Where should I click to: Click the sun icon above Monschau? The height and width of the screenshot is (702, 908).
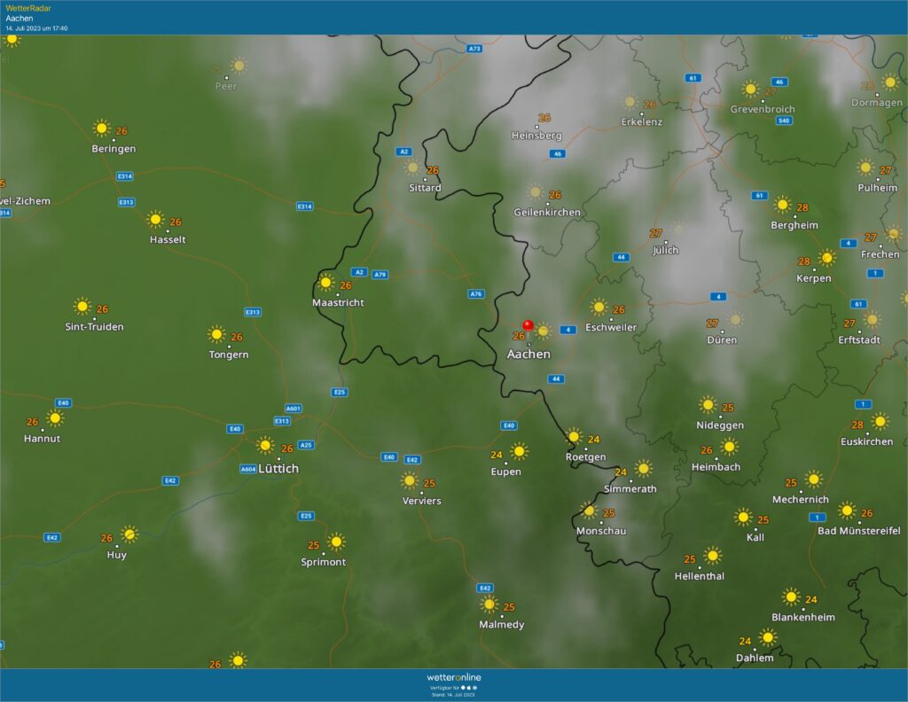(x=589, y=511)
